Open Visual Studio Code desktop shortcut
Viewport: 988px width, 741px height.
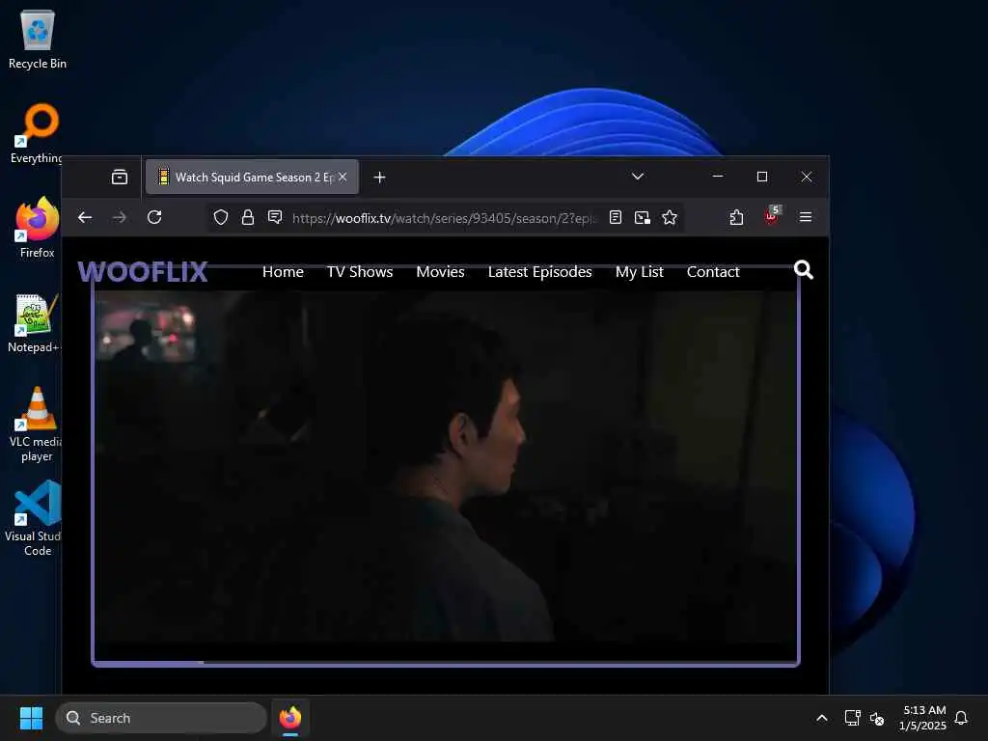[x=36, y=518]
